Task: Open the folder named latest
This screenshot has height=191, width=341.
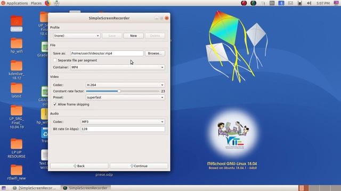Action: (x=17, y=90)
